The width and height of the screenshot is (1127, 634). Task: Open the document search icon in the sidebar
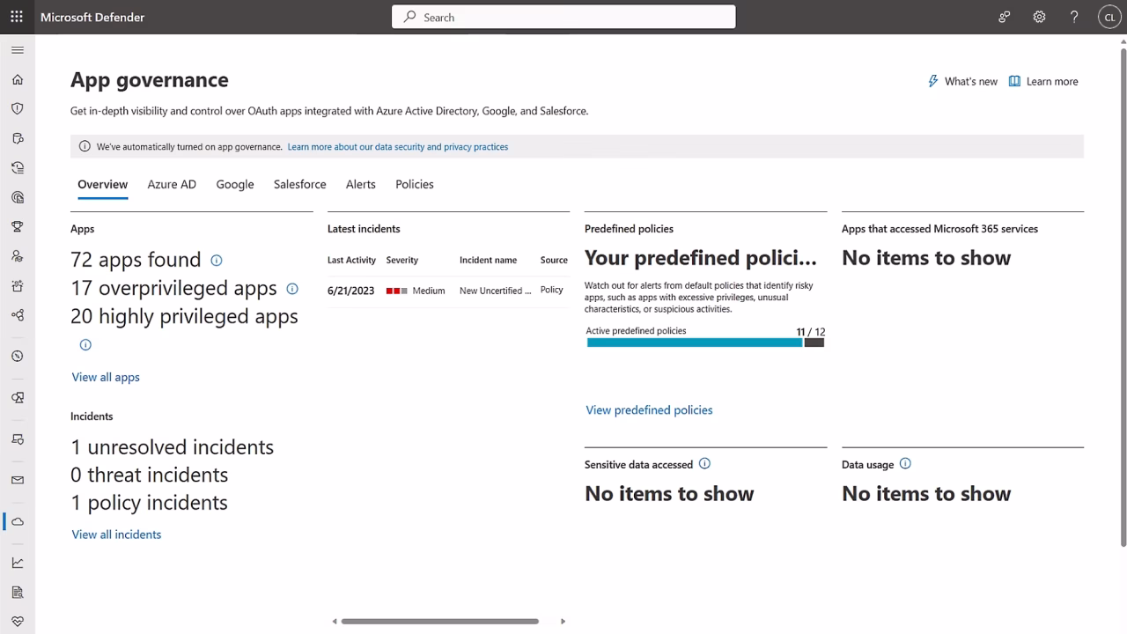18,592
